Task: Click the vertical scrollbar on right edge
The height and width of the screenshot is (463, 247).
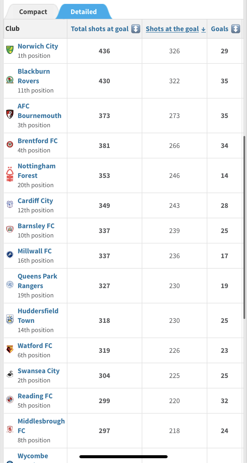Action: (245, 227)
